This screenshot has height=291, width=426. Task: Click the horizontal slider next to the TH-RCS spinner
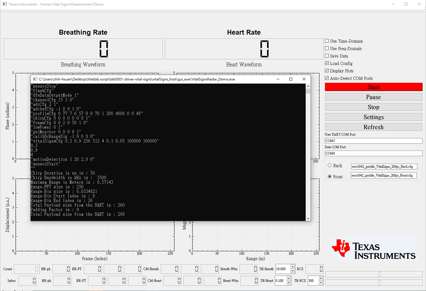pyautogui.click(x=374, y=282)
